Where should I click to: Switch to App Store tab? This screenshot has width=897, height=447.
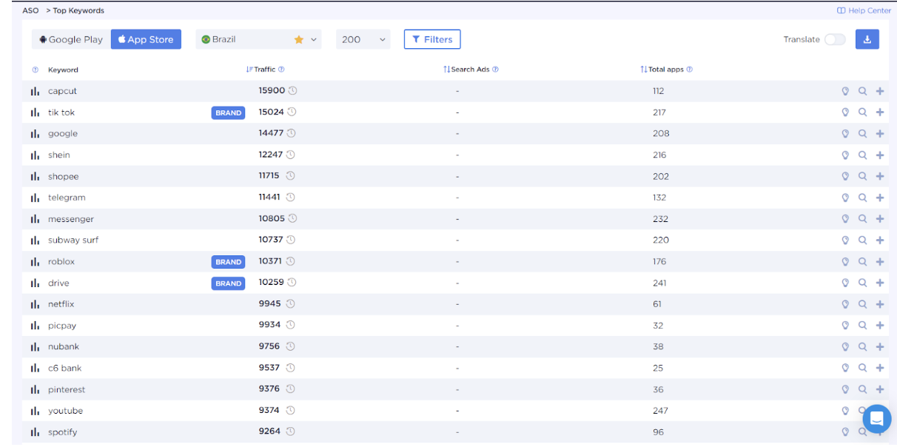point(146,39)
